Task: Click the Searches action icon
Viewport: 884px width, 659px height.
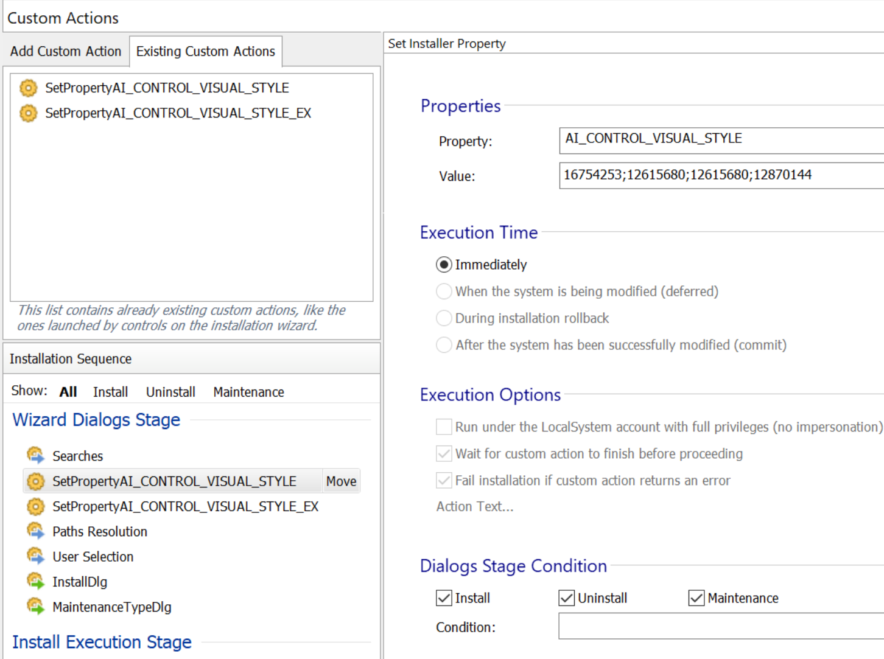Action: (35, 456)
